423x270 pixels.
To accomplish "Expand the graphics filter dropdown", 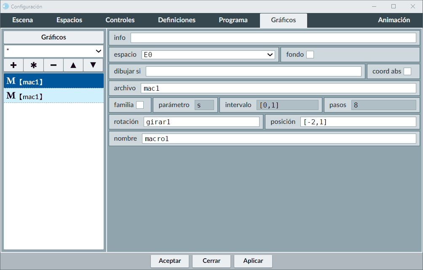I will [54, 51].
